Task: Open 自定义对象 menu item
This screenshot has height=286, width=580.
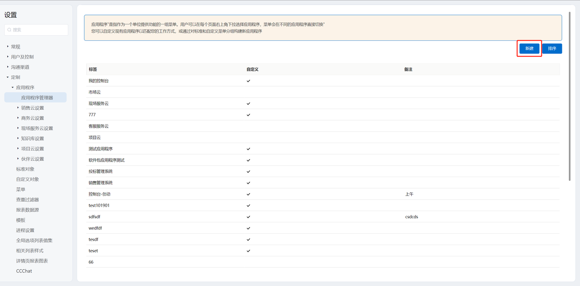Action: pyautogui.click(x=28, y=179)
